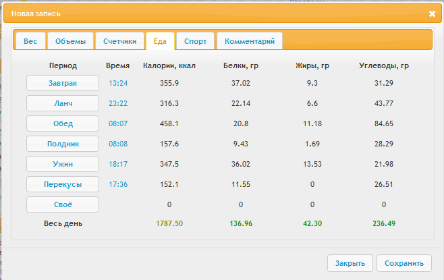
Task: Click Ланч calories 316.3
Action: pyautogui.click(x=169, y=103)
